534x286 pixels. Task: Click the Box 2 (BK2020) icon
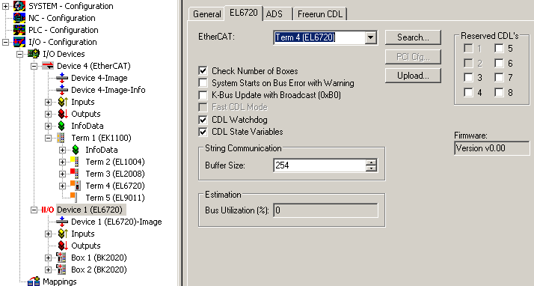61,270
